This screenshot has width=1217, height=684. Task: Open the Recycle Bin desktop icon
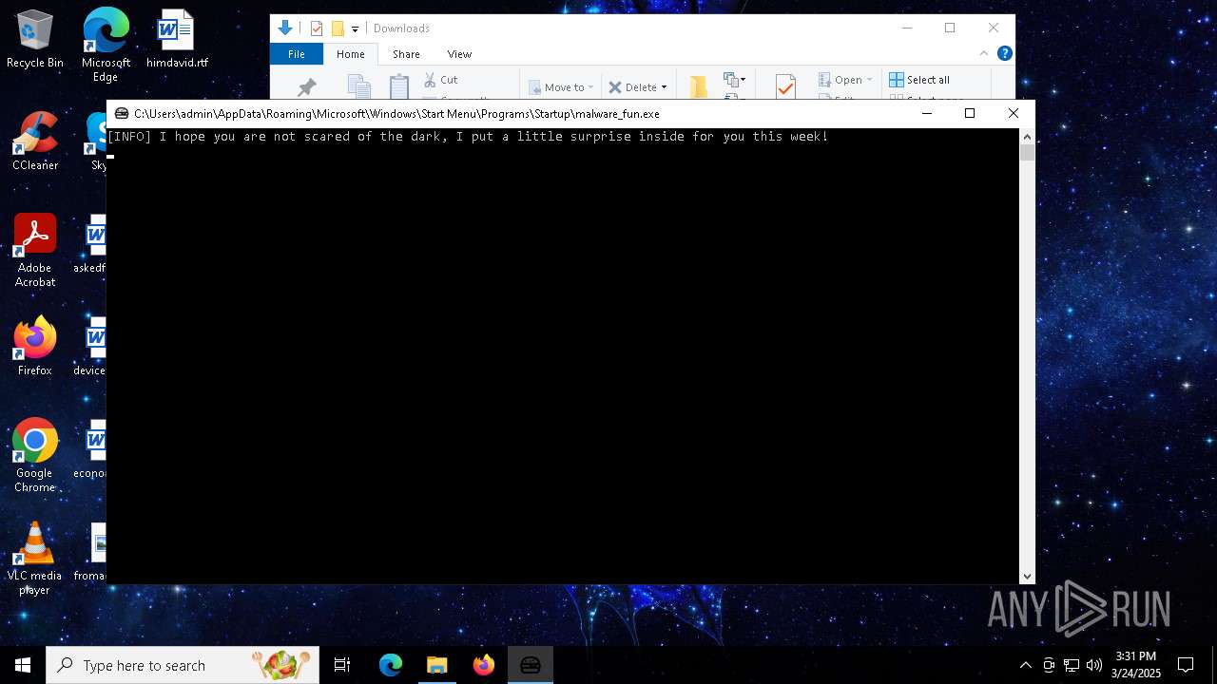[35, 39]
